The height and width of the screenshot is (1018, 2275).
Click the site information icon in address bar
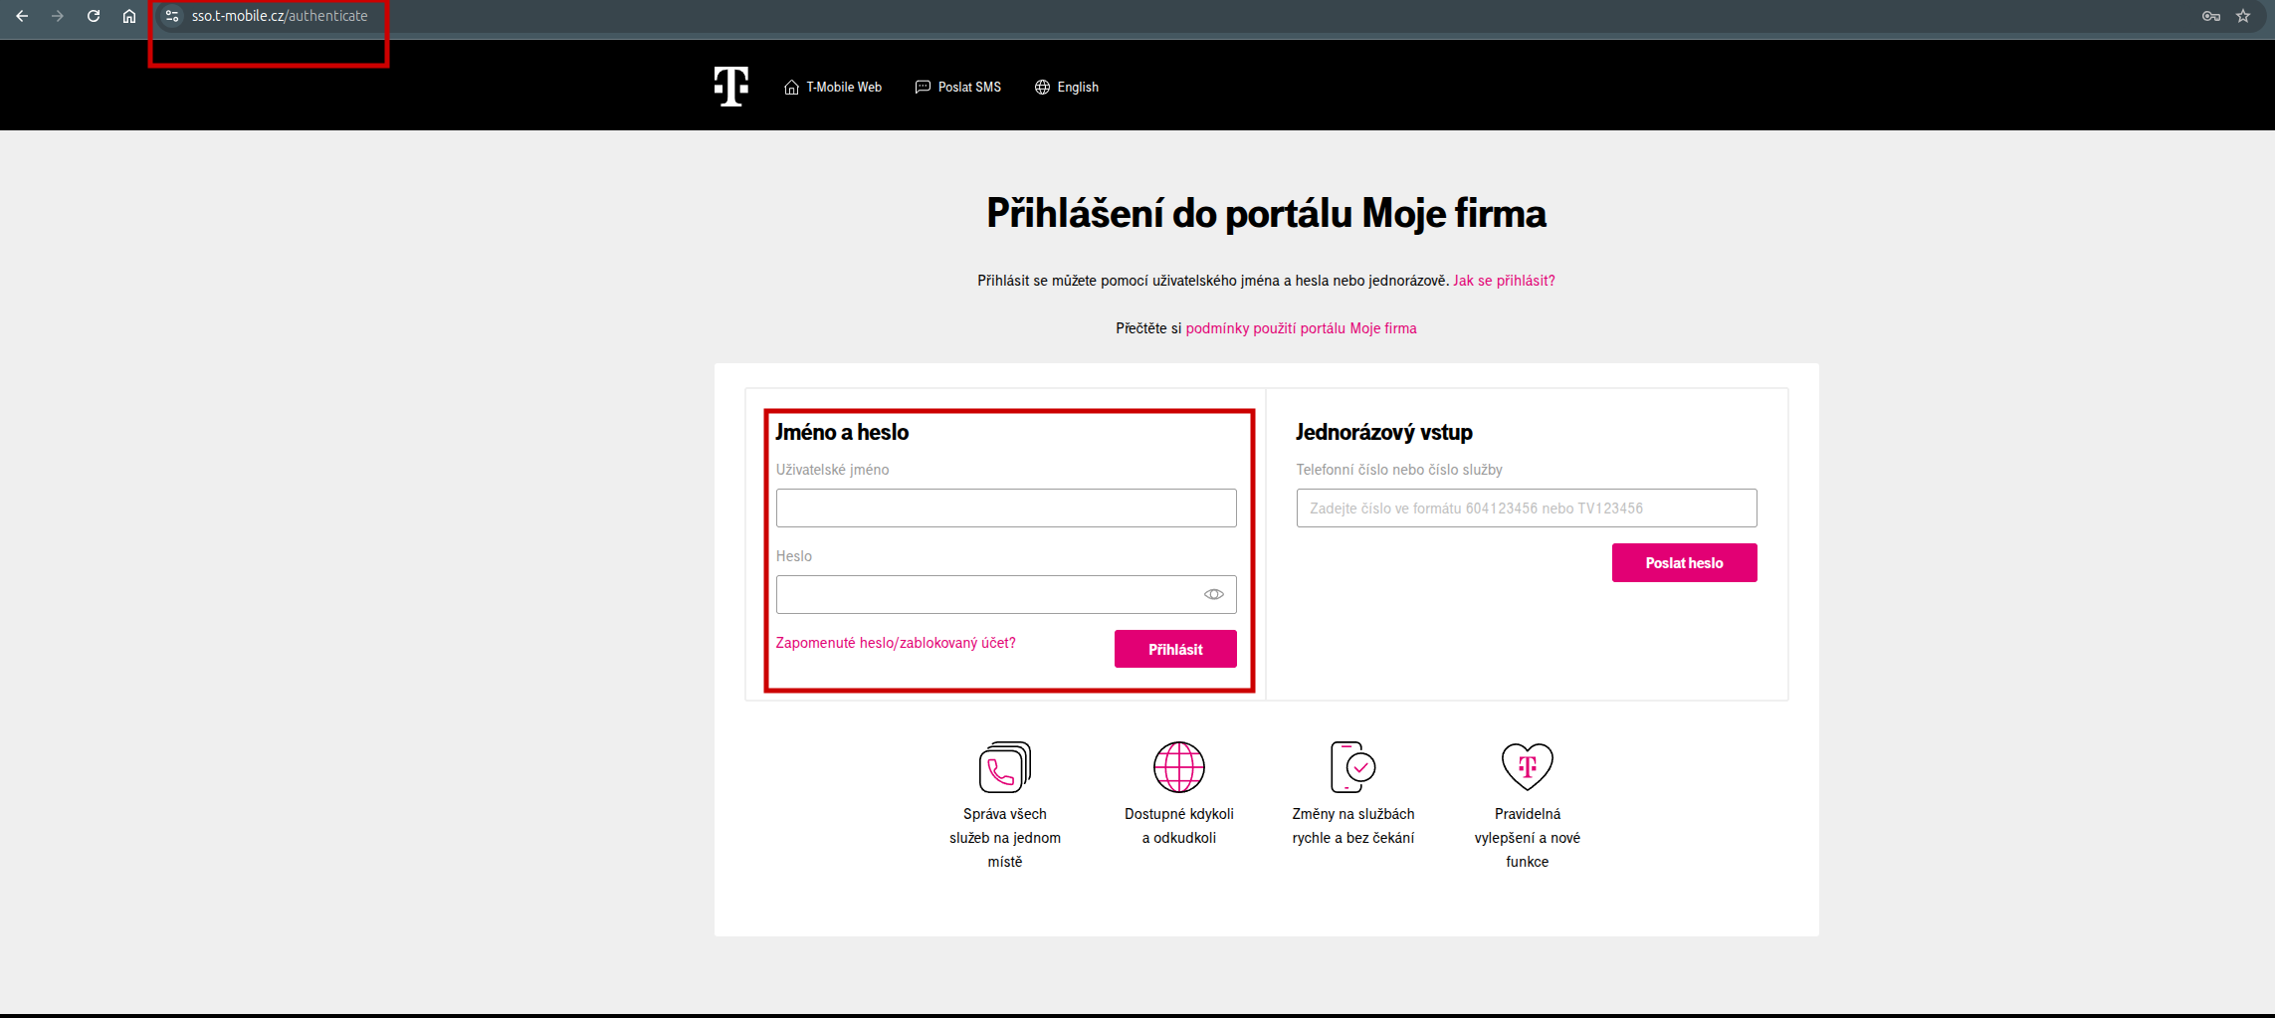pos(172,16)
